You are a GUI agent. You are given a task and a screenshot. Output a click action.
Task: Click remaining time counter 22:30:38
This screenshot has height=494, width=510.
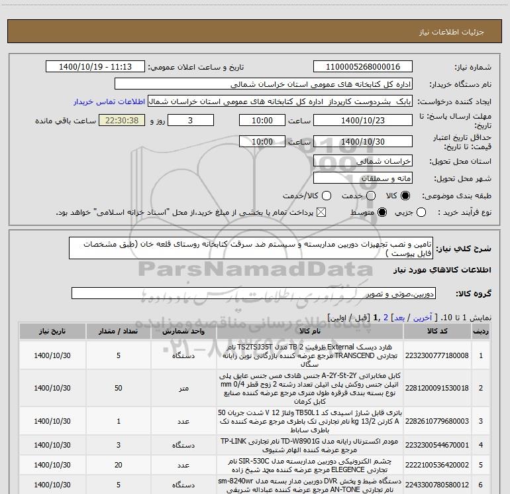122,120
